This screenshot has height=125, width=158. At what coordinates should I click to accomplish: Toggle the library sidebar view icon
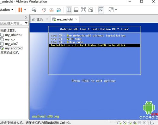click(69, 10)
